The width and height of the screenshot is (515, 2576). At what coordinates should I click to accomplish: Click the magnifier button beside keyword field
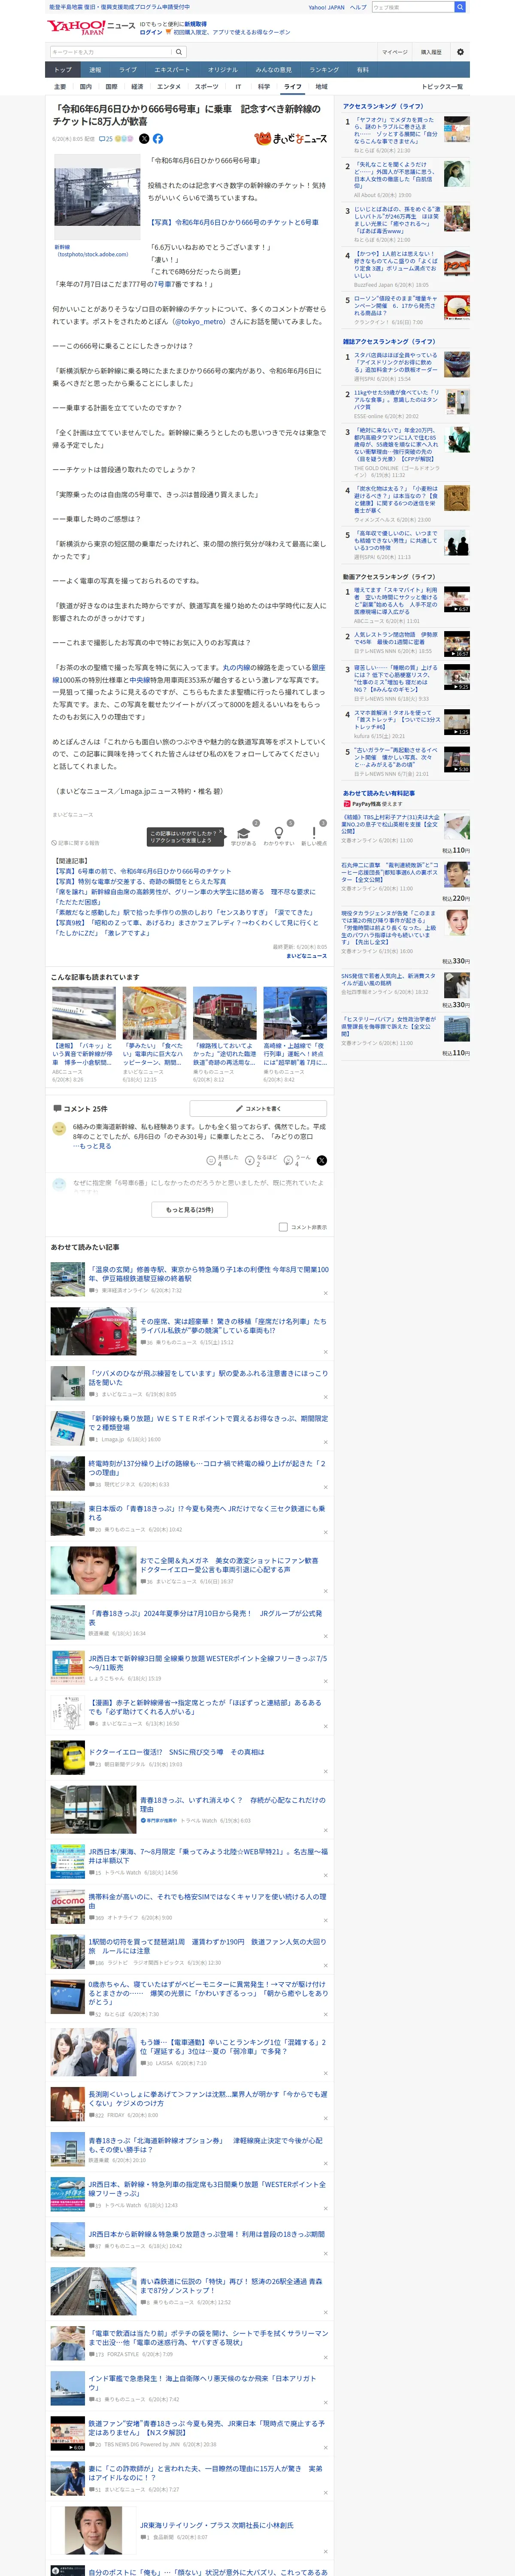pyautogui.click(x=179, y=52)
